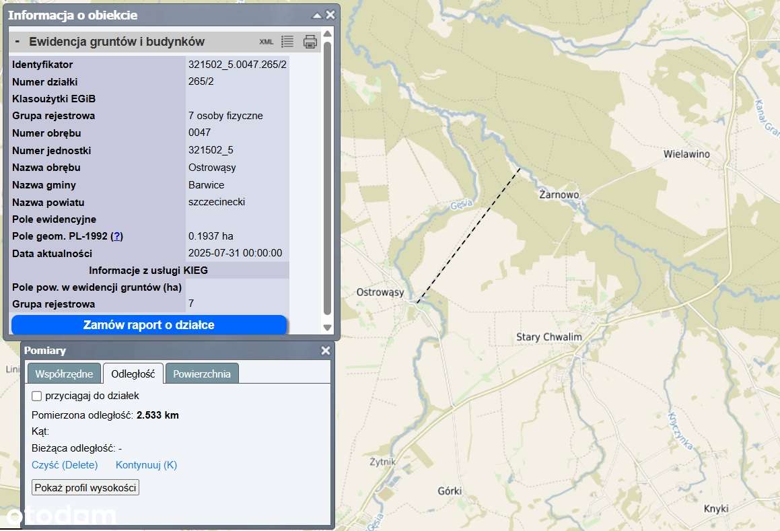Click Stary Chwalim label on map
The height and width of the screenshot is (531, 780).
click(x=548, y=337)
